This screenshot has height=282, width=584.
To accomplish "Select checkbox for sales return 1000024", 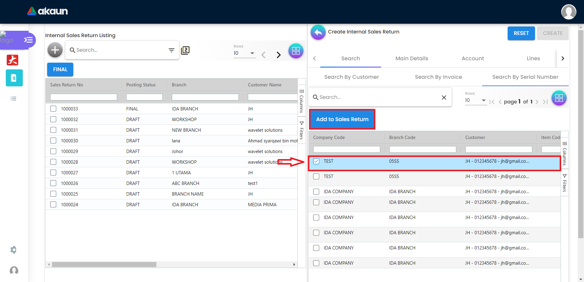I will 53,204.
